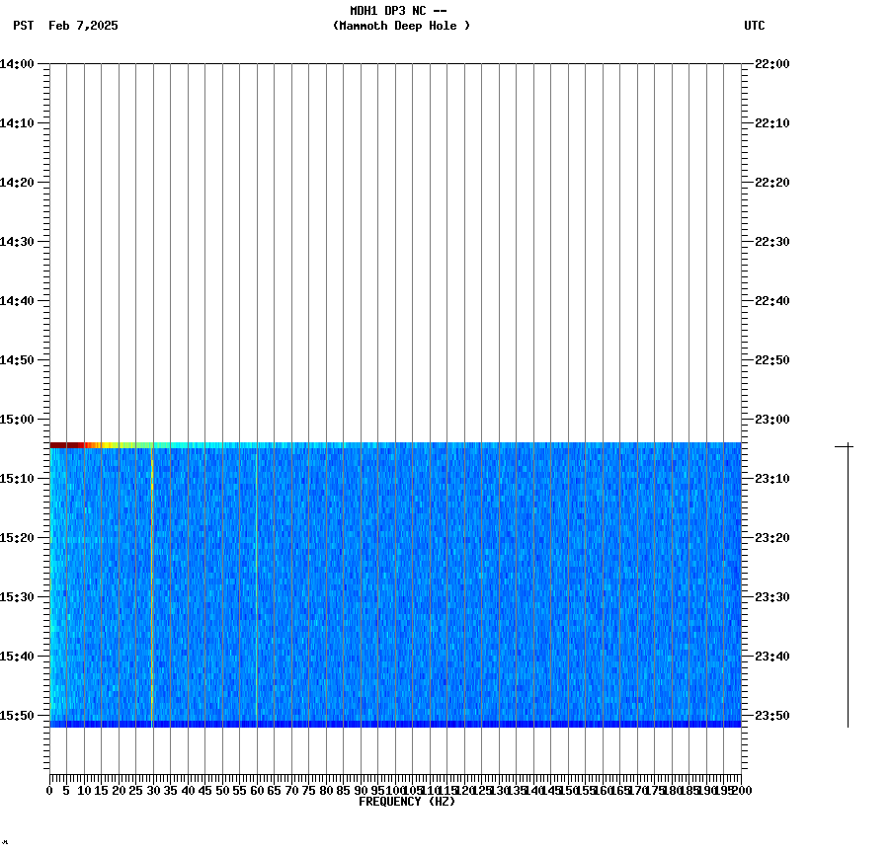Image resolution: width=891 pixels, height=853 pixels.
Task: Select the UTC label at top right
Action: click(x=755, y=27)
